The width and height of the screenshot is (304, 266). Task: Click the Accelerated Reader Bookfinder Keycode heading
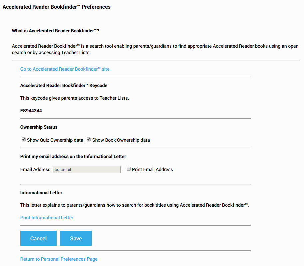[64, 85]
